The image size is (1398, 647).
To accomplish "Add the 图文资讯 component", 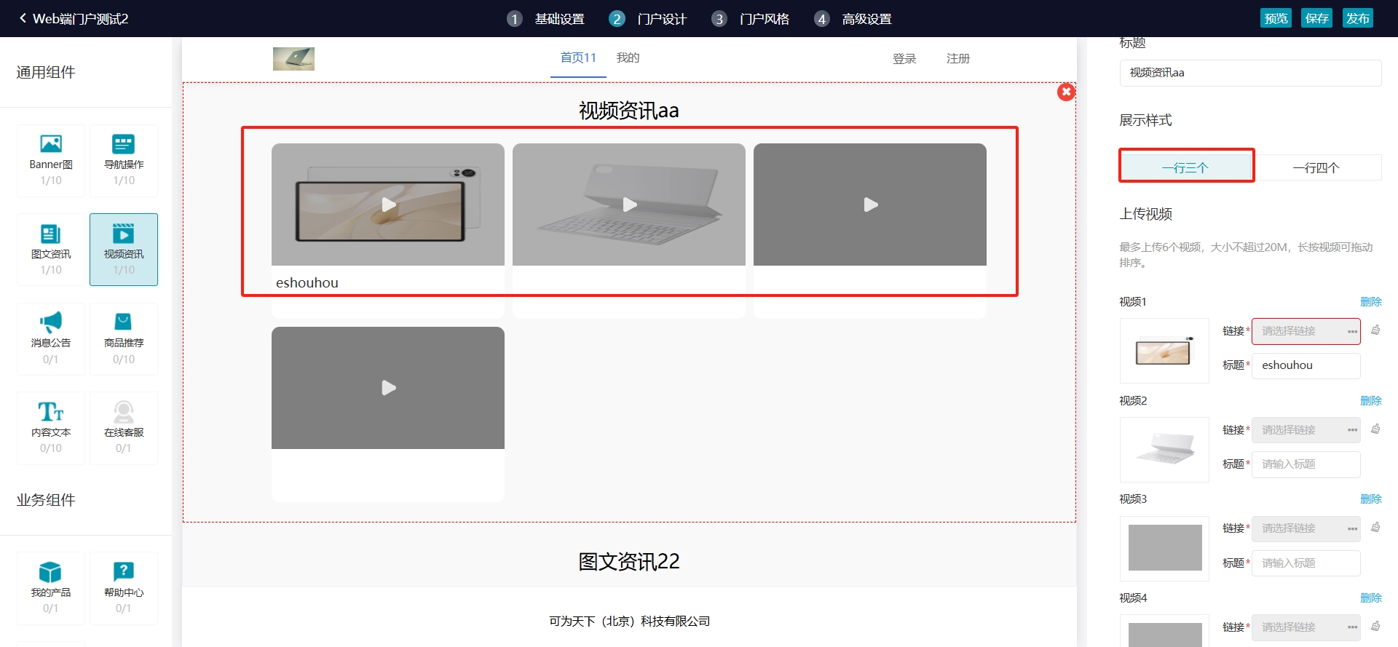I will (x=51, y=250).
